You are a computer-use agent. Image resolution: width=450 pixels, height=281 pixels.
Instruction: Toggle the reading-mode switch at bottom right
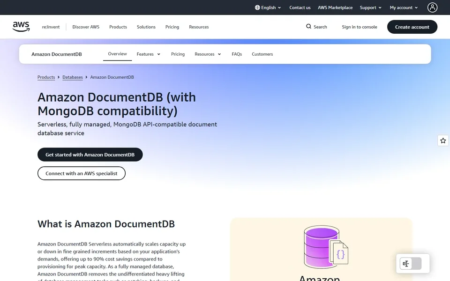coord(411,264)
